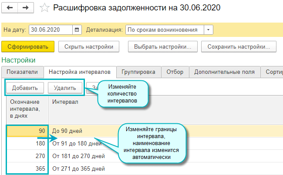The image size is (283, 175).
Task: Open Выбрать настройки dialog
Action: pyautogui.click(x=163, y=46)
